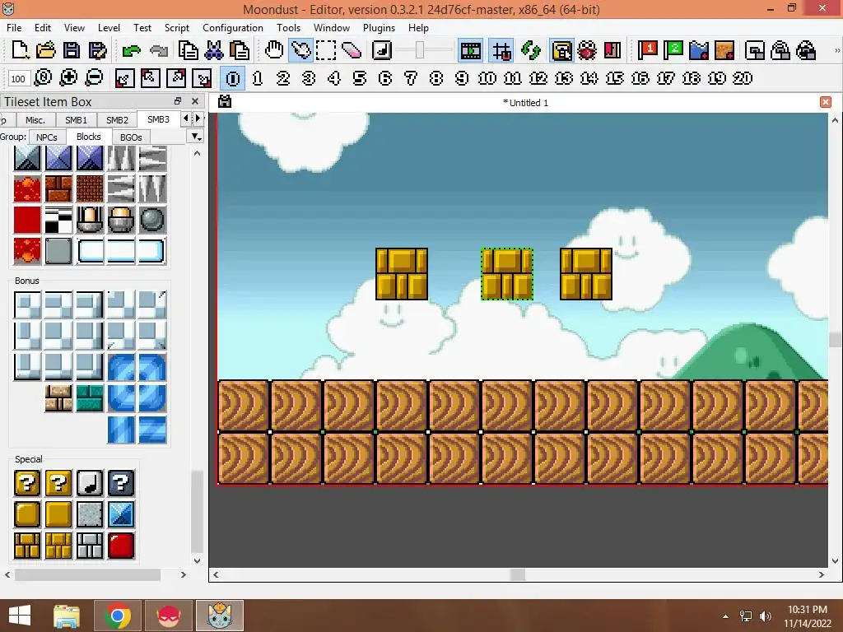Click the red crab debugger icon
The width and height of the screenshot is (843, 632).
pos(587,50)
